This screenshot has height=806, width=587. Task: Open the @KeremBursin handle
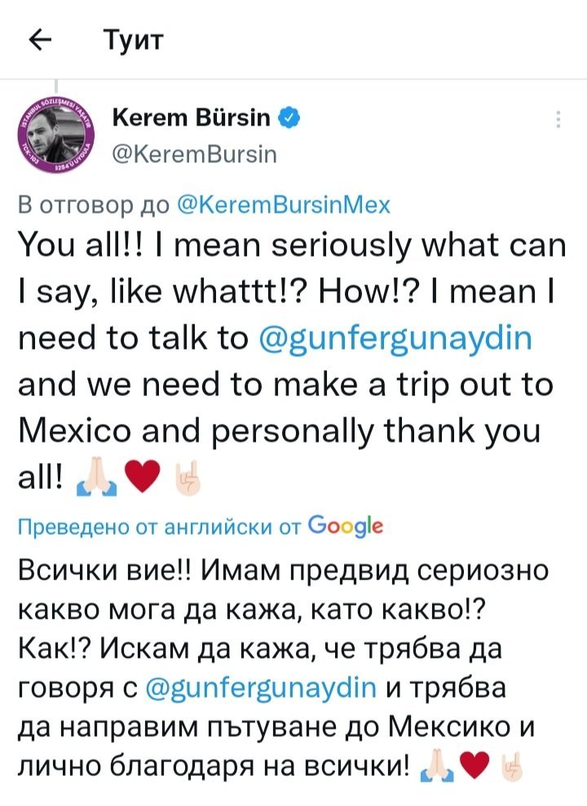[194, 153]
